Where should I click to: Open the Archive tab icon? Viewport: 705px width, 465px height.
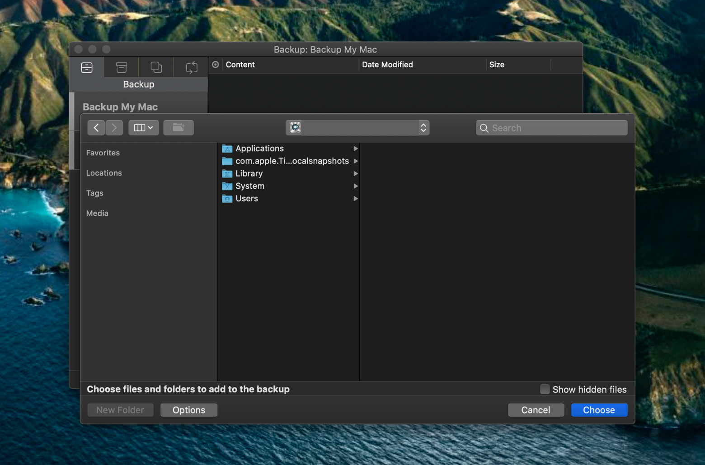122,67
